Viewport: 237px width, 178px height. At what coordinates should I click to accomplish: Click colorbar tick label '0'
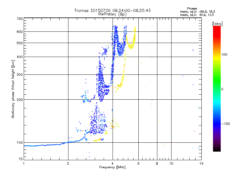coord(222,89)
